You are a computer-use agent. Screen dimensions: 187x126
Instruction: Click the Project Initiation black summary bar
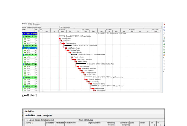pyautogui.click(x=62, y=36)
